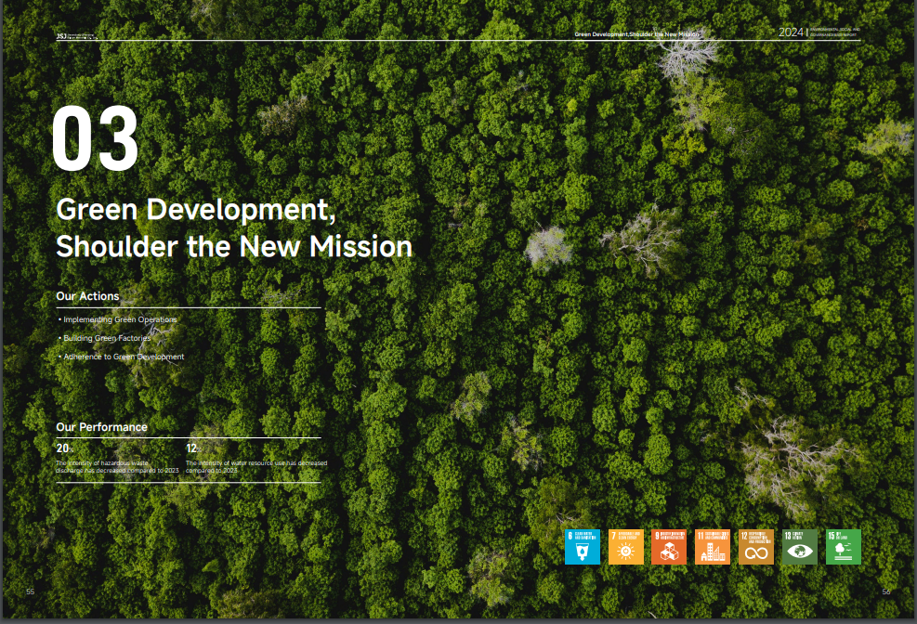917x624 pixels.
Task: Click the "Our Actions" heading
Action: [x=87, y=296]
